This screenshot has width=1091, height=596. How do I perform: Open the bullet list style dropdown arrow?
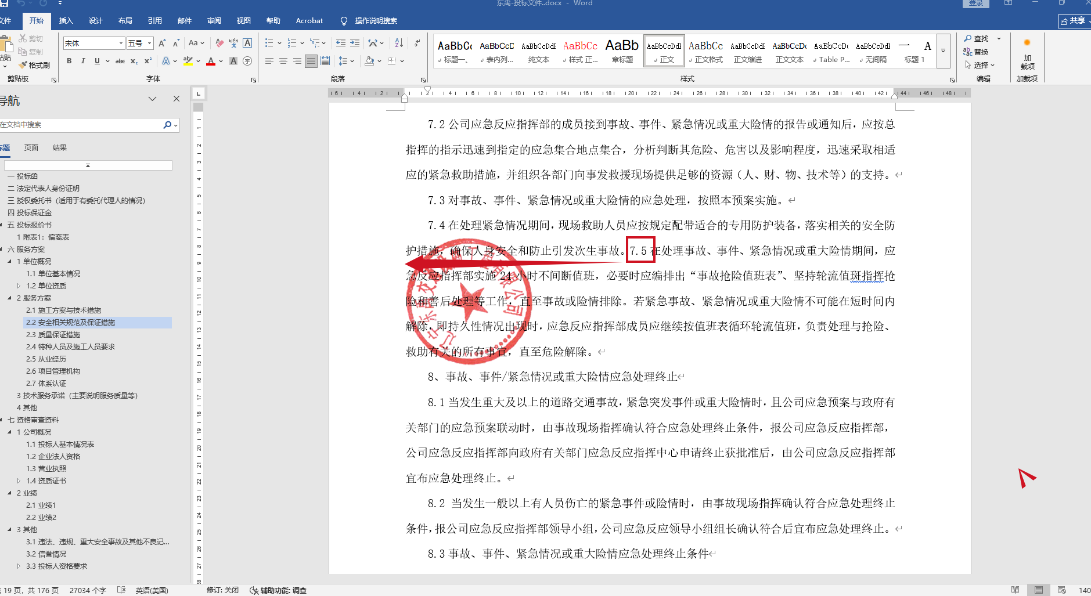coord(279,43)
